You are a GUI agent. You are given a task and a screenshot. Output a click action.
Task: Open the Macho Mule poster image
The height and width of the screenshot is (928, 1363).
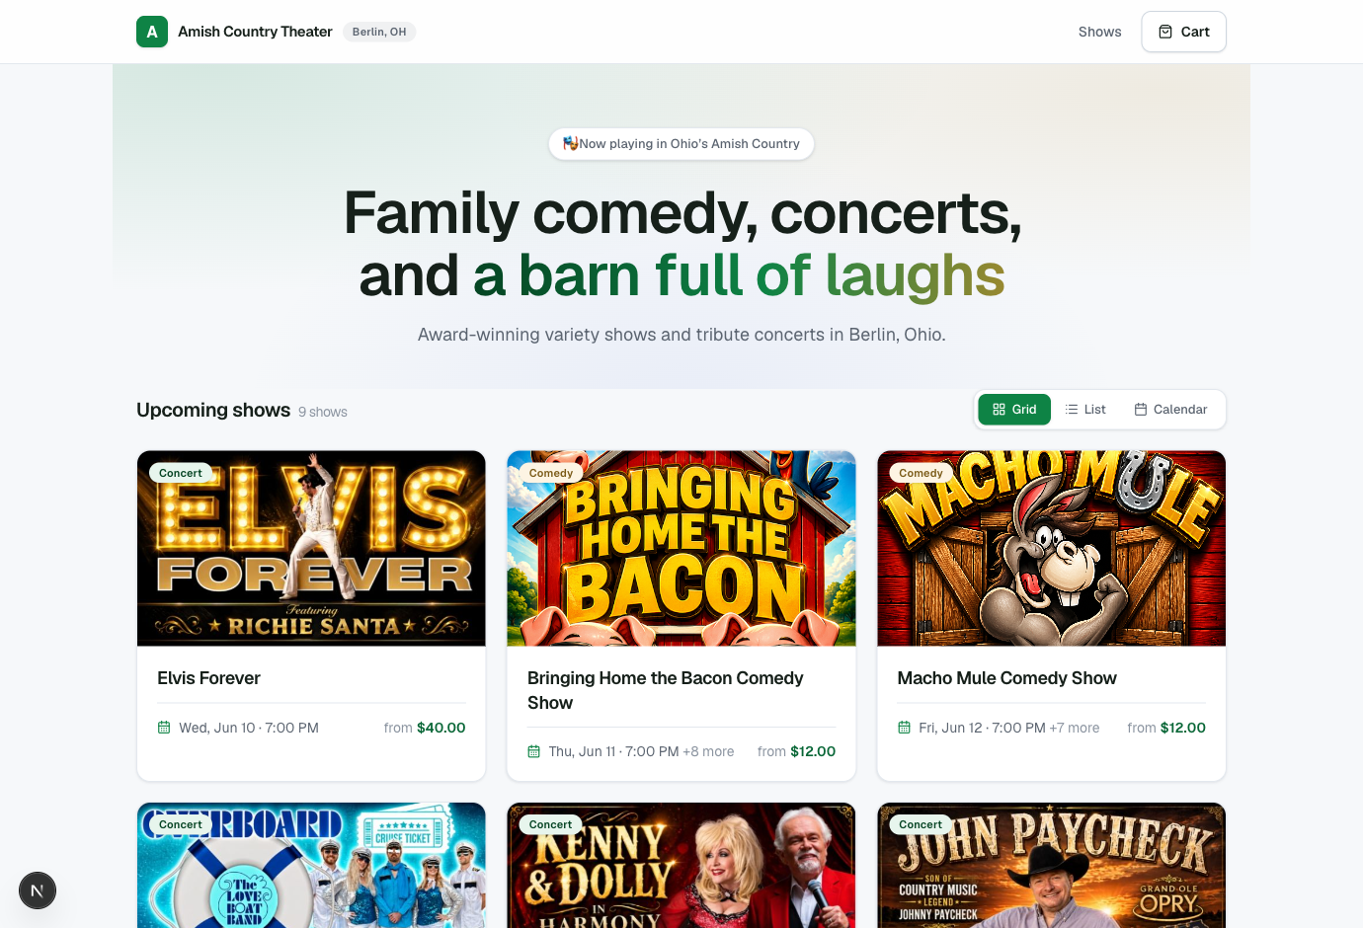coord(1052,549)
